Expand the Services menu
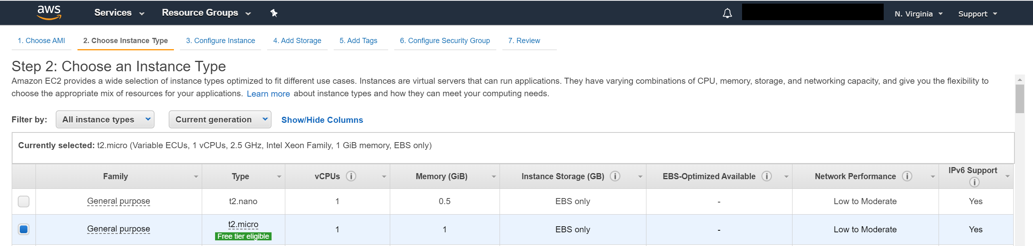Image resolution: width=1033 pixels, height=246 pixels. pyautogui.click(x=119, y=13)
